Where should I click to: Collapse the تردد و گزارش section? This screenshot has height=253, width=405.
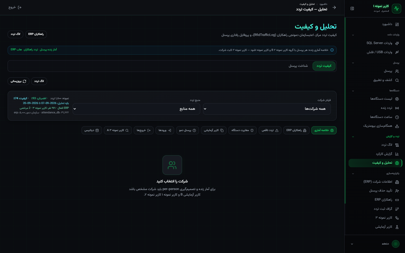[x=353, y=137]
